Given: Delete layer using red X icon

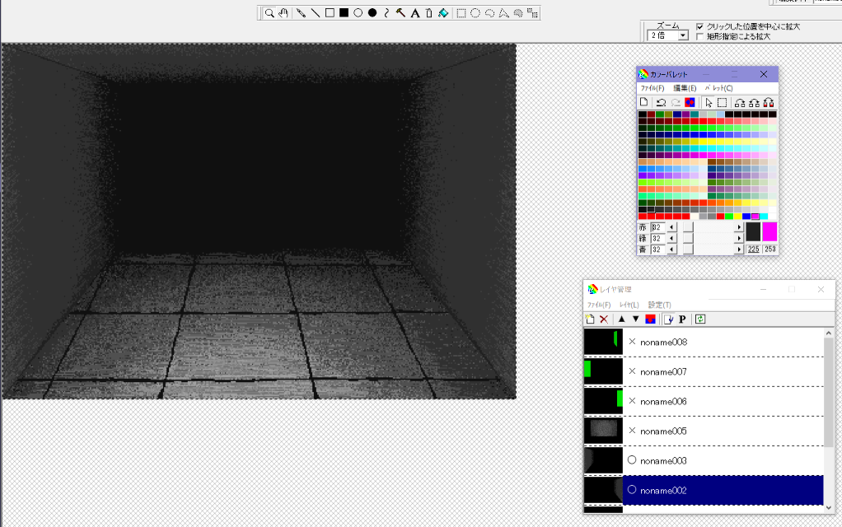Looking at the screenshot, I should (604, 319).
